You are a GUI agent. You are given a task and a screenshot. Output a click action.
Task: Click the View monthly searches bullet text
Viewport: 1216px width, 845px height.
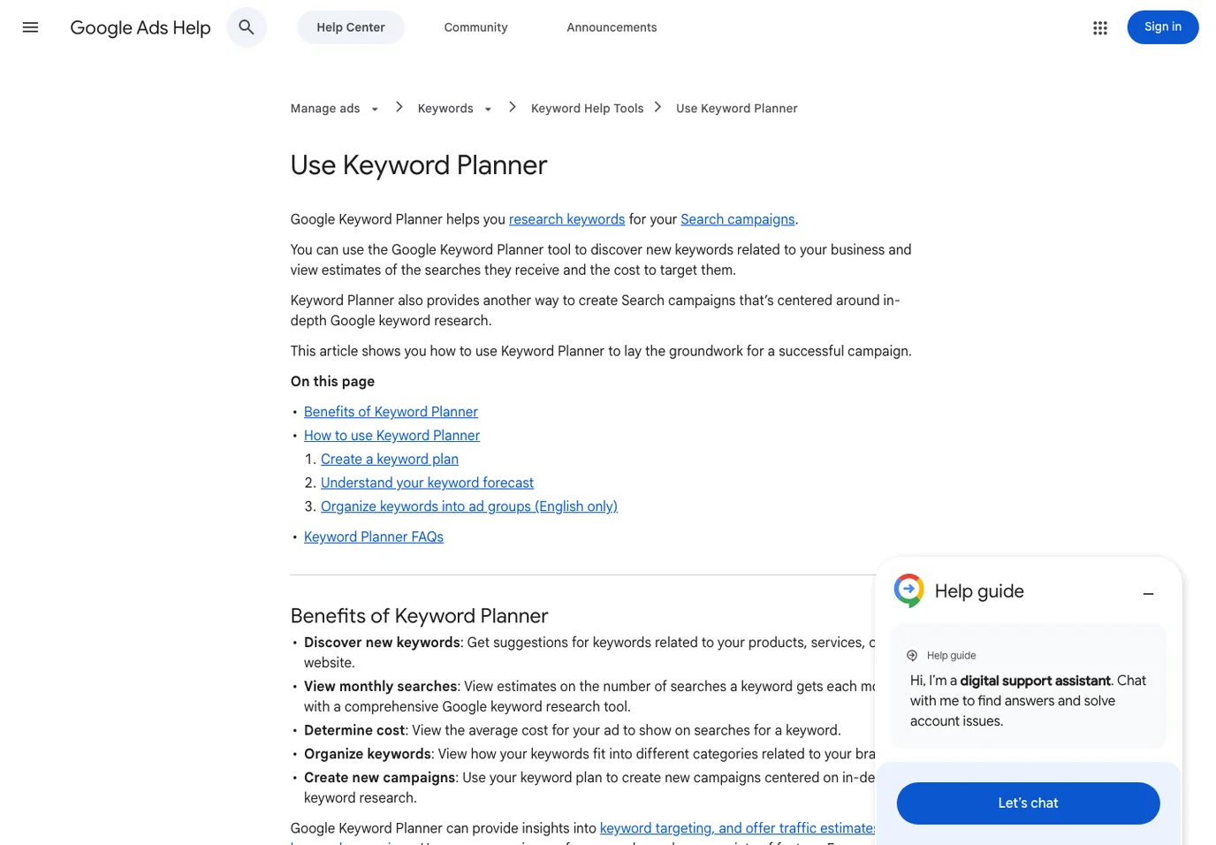pos(380,687)
